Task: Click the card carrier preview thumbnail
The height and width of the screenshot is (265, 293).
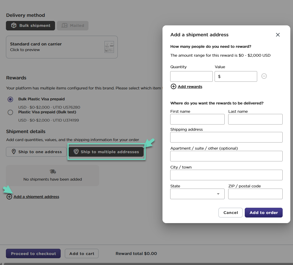Action: coord(109,47)
